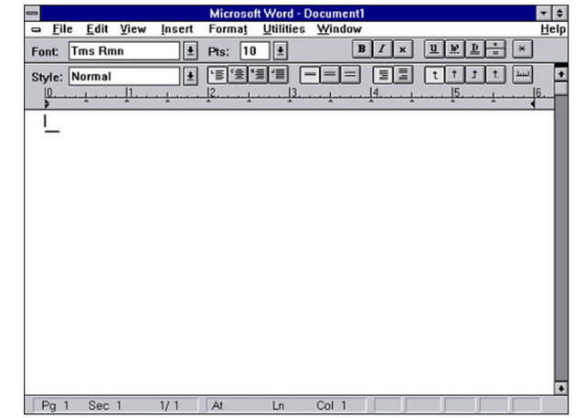
Task: Select open paragraph spacing icon
Action: [403, 75]
